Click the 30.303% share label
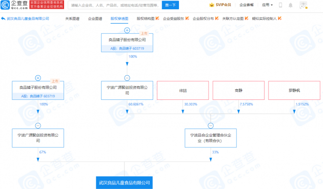This screenshot has height=189, width=323. (x=191, y=104)
